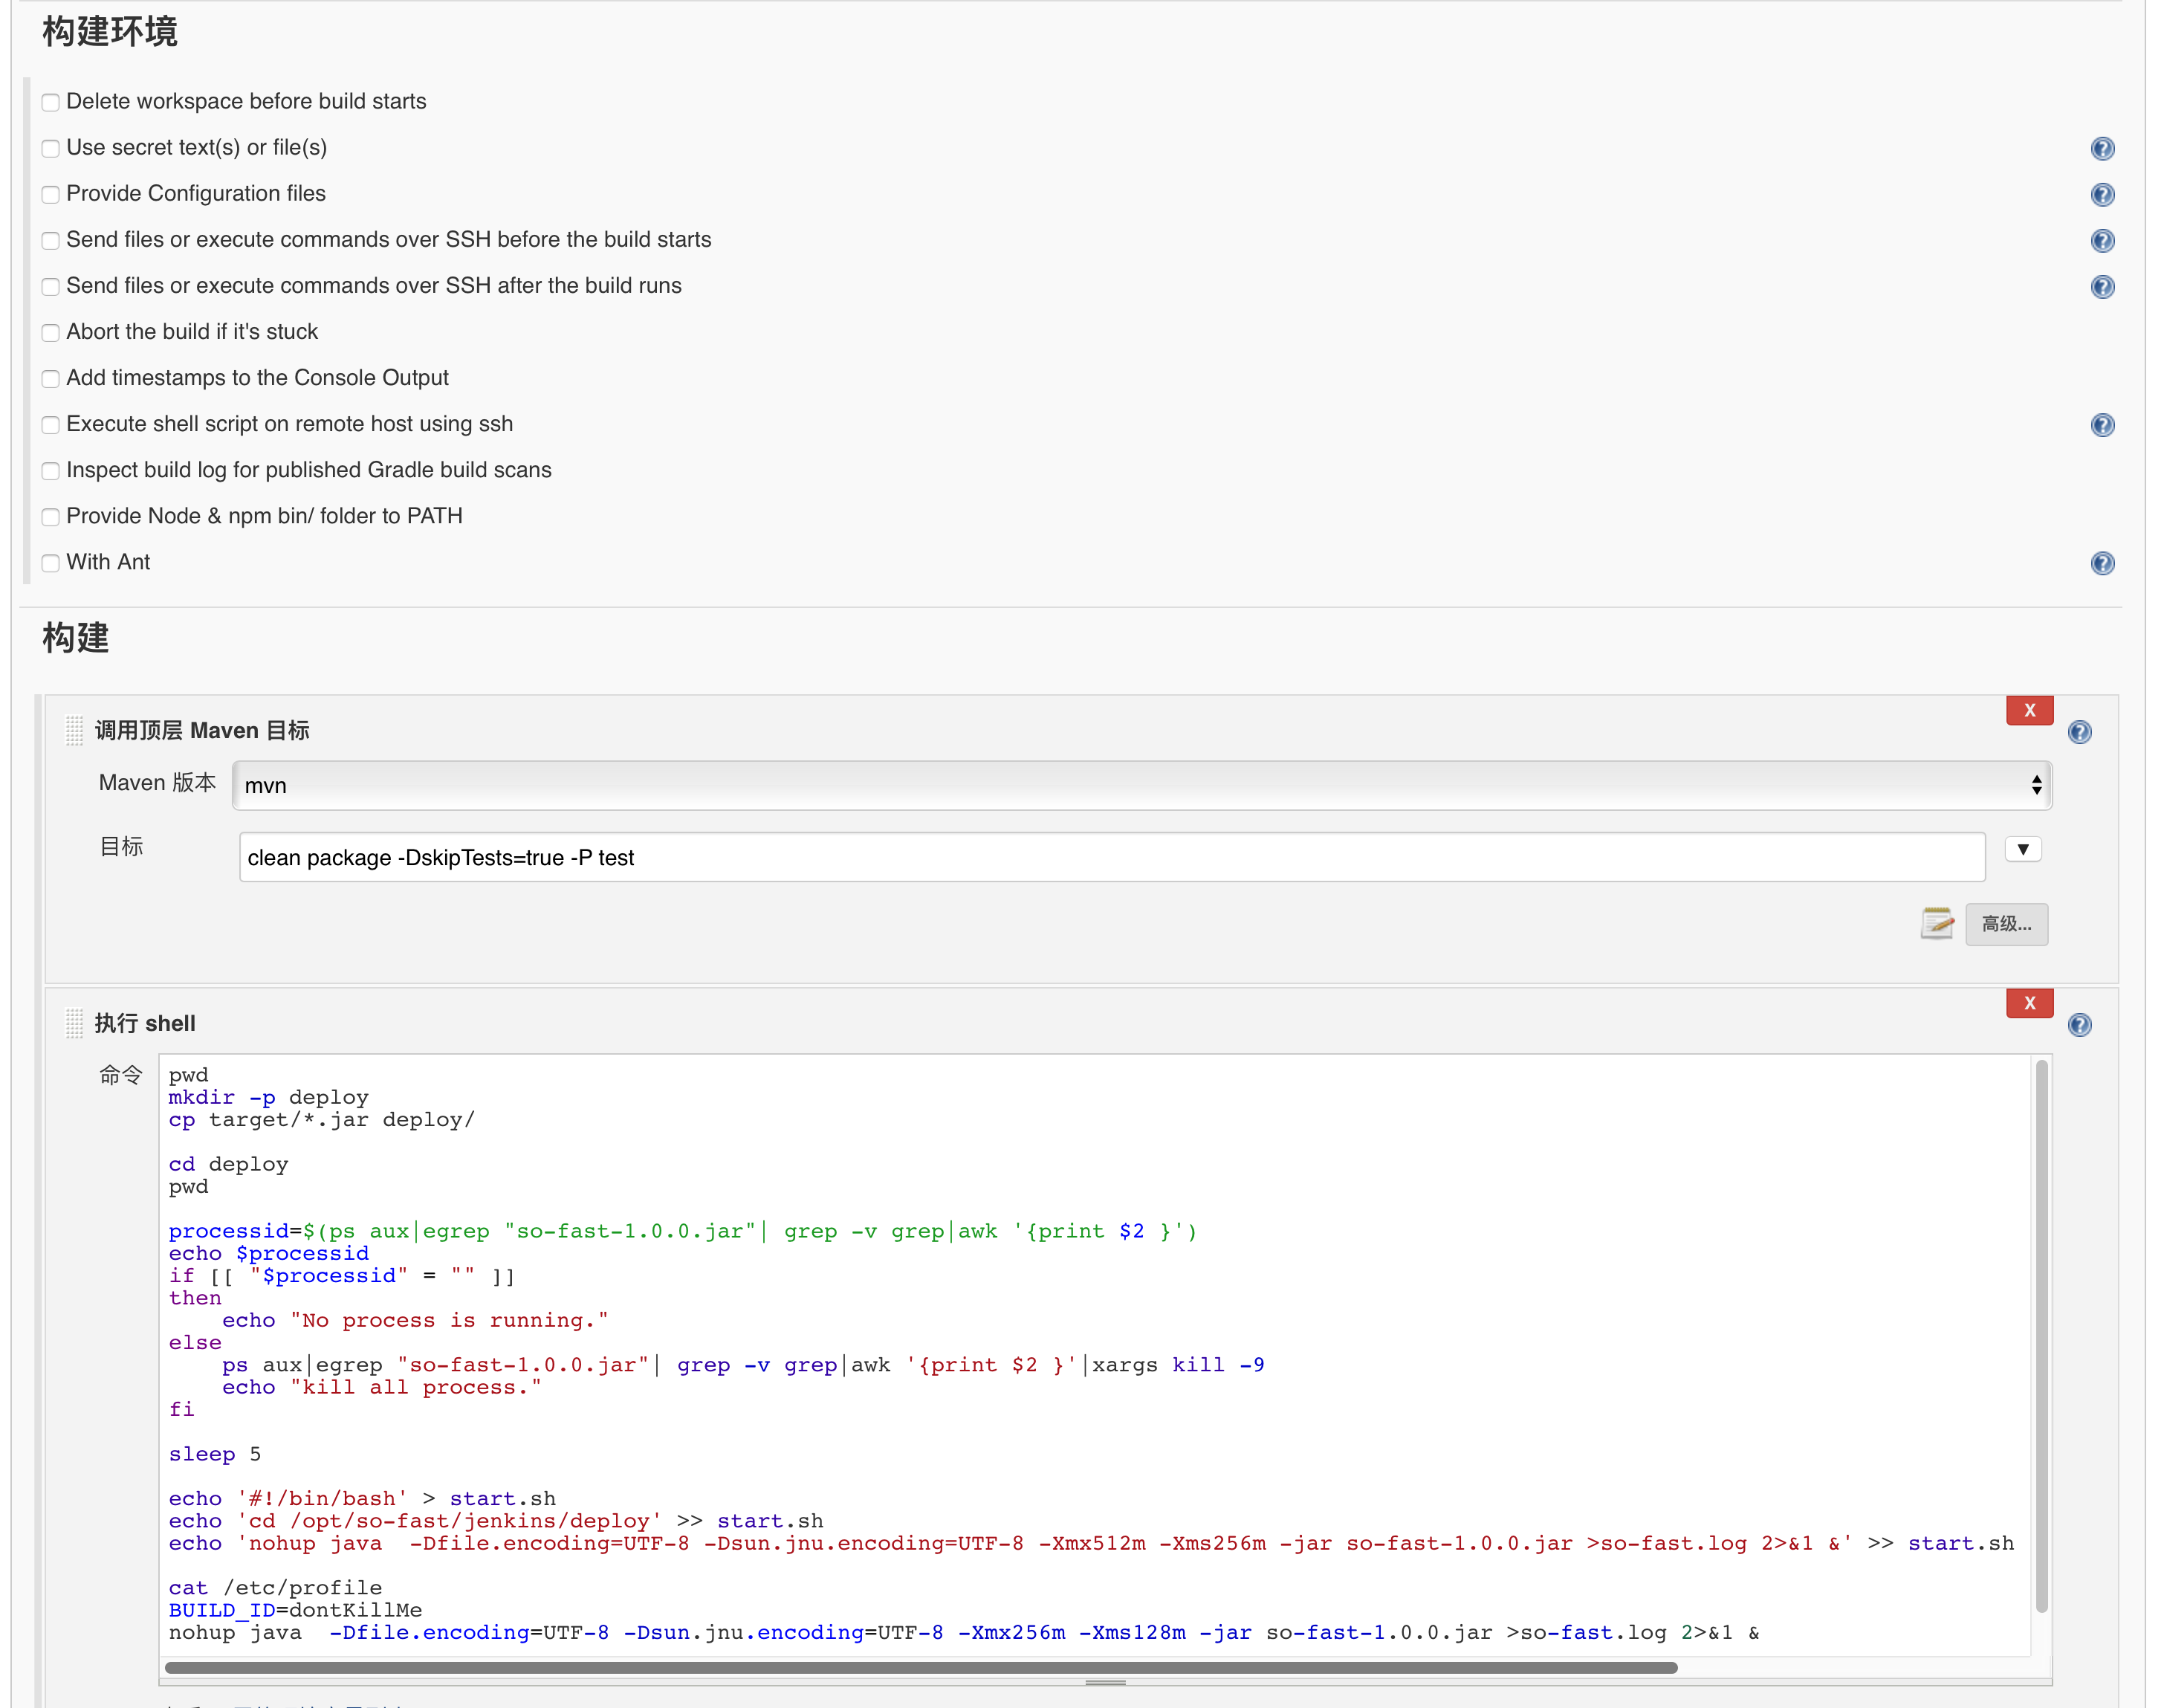Check Add timestamps to the Console Output
The width and height of the screenshot is (2164, 1708).
(51, 379)
